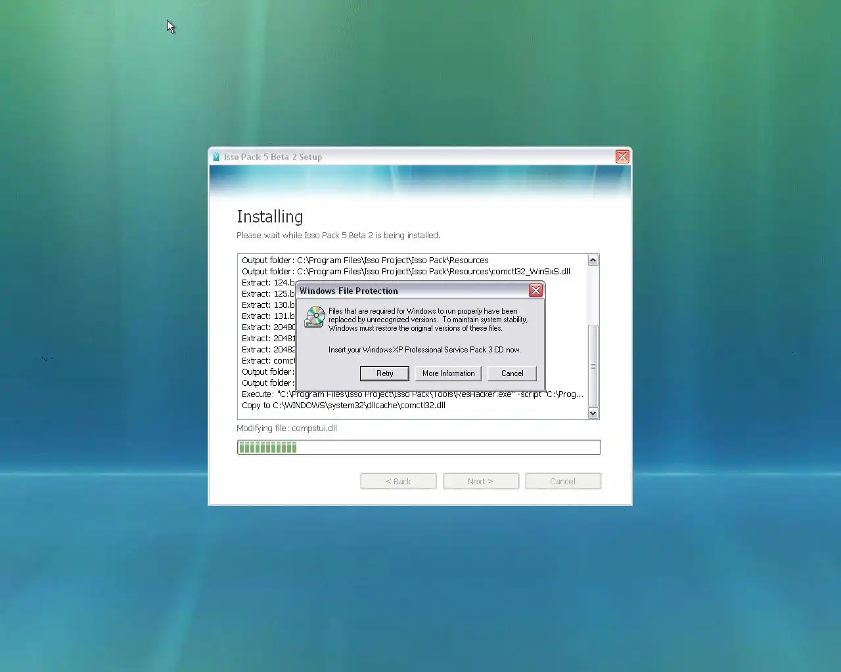Click 'Insert your Windows XP Professional Service Pack 3 CD' text

point(424,350)
